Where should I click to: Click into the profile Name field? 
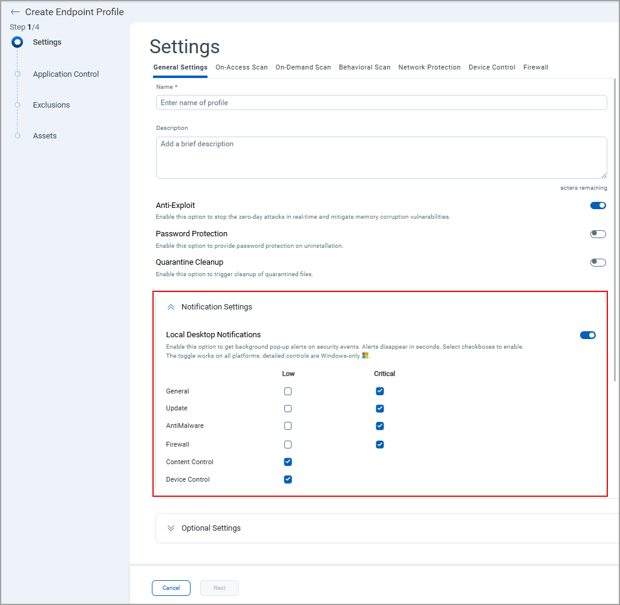pos(381,103)
